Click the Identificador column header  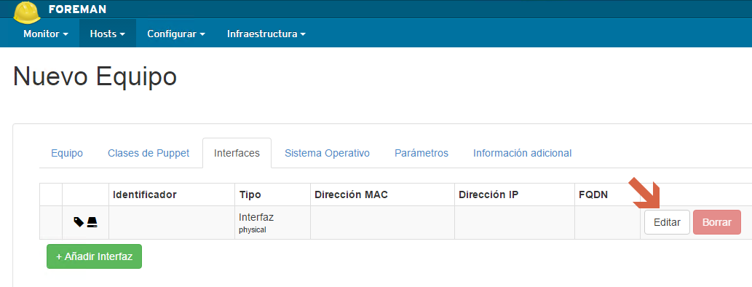(145, 194)
